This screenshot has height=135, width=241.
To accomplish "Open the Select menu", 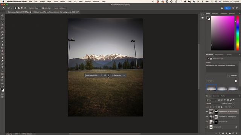I will [63, 1].
